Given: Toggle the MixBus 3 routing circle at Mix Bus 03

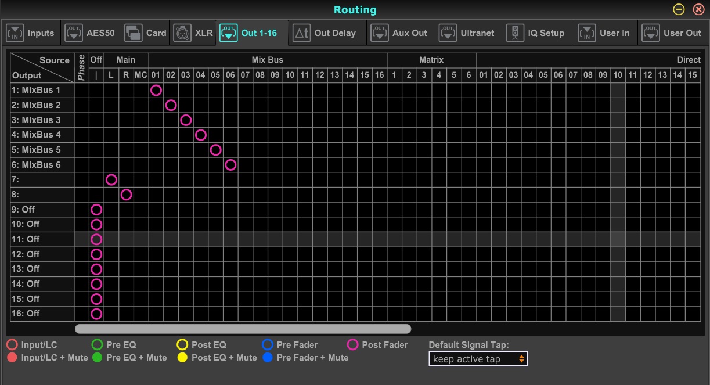Looking at the screenshot, I should point(186,120).
